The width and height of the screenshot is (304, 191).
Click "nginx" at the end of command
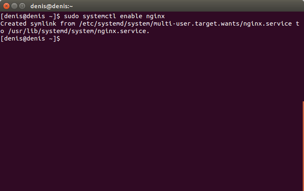tap(155, 17)
